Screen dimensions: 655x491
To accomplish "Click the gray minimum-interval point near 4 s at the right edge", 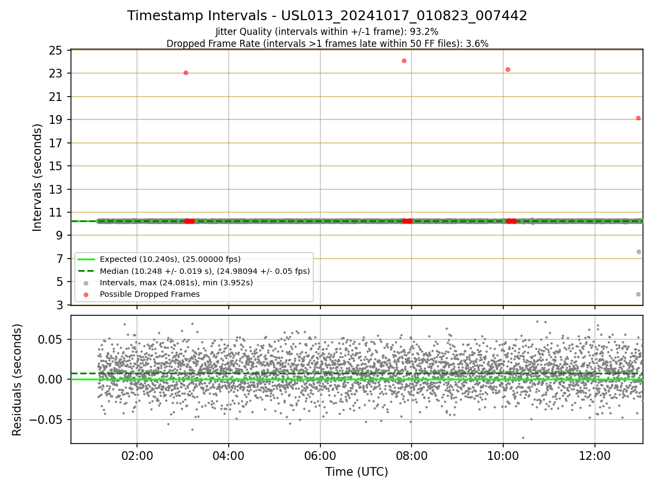I will click(638, 294).
